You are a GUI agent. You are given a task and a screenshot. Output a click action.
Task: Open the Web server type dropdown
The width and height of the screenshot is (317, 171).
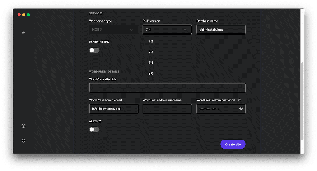pyautogui.click(x=114, y=29)
